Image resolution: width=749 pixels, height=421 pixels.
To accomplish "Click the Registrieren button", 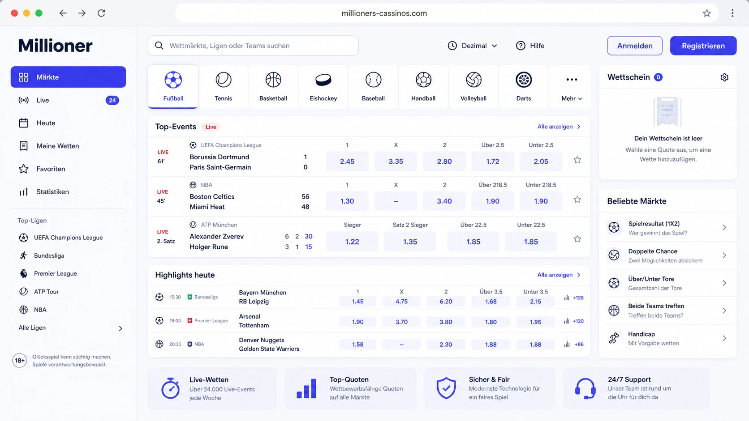I will click(x=703, y=46).
